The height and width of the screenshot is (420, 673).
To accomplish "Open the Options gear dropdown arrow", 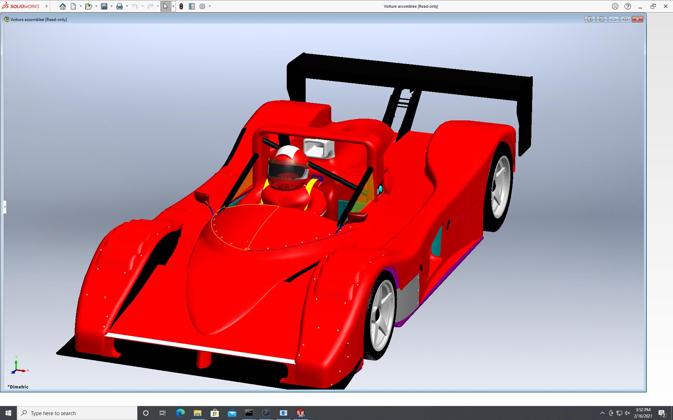I will (210, 6).
